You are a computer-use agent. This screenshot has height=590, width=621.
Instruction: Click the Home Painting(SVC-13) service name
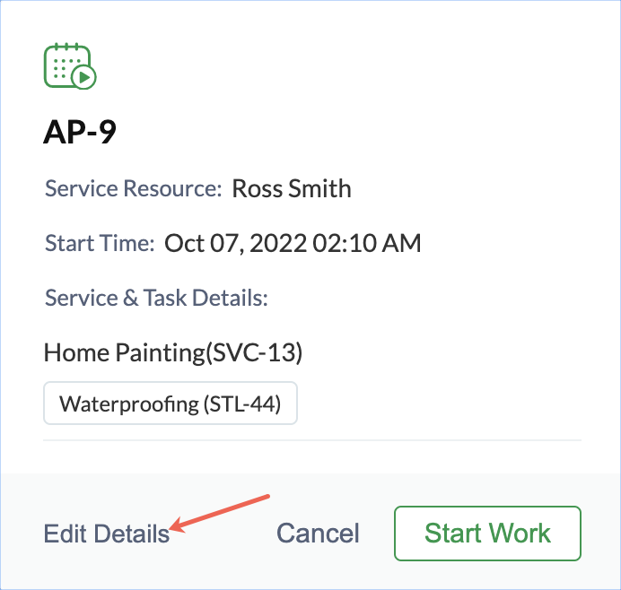pos(172,352)
